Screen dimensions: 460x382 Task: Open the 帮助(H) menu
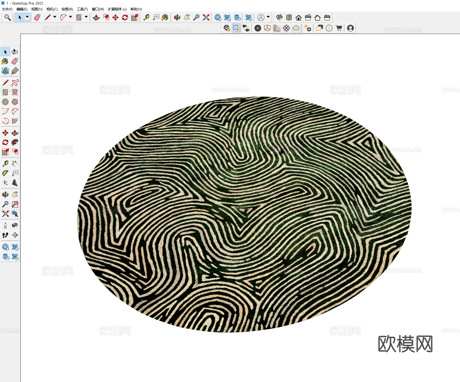[136, 9]
